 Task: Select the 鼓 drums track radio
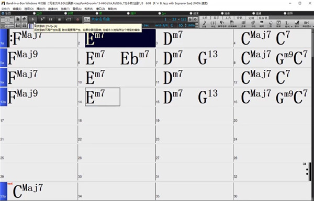pyautogui.click(x=97, y=13)
